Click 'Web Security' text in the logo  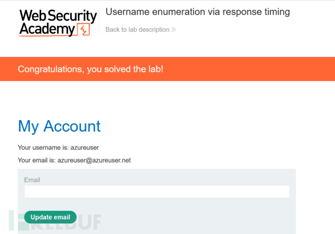coord(58,16)
